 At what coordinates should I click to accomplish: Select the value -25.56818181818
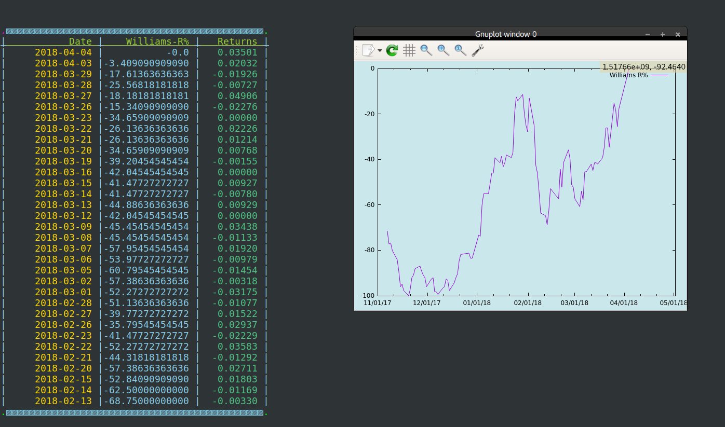click(x=146, y=85)
